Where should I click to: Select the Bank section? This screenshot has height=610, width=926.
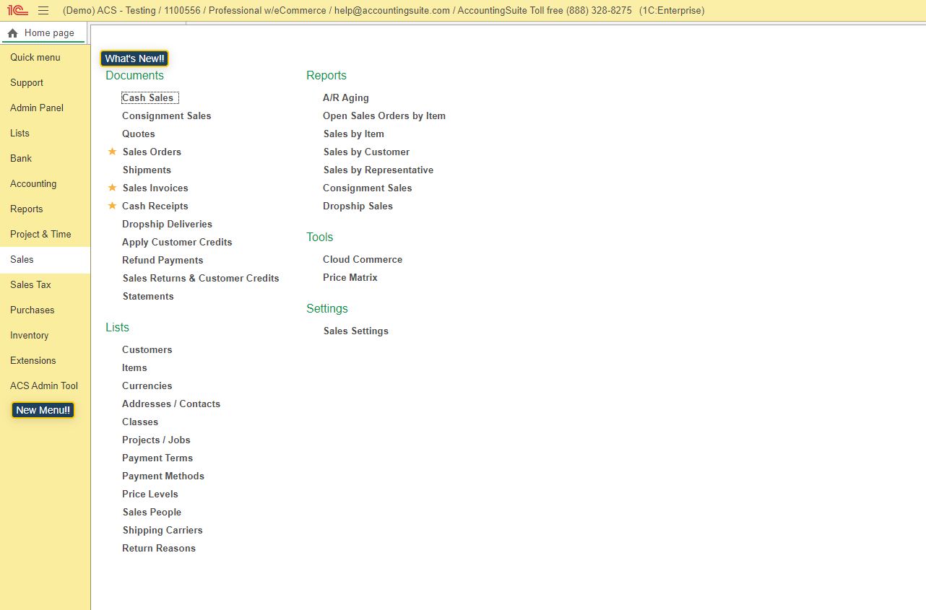(x=45, y=159)
